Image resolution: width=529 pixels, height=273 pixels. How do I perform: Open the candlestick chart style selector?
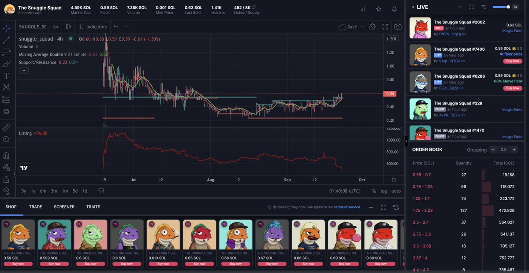click(68, 27)
